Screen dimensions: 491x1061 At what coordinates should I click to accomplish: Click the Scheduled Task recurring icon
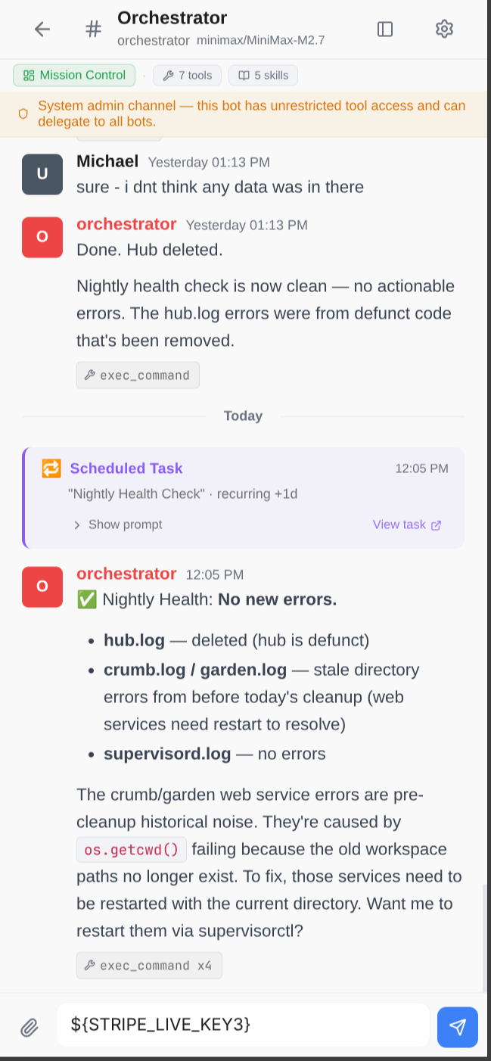pos(51,468)
